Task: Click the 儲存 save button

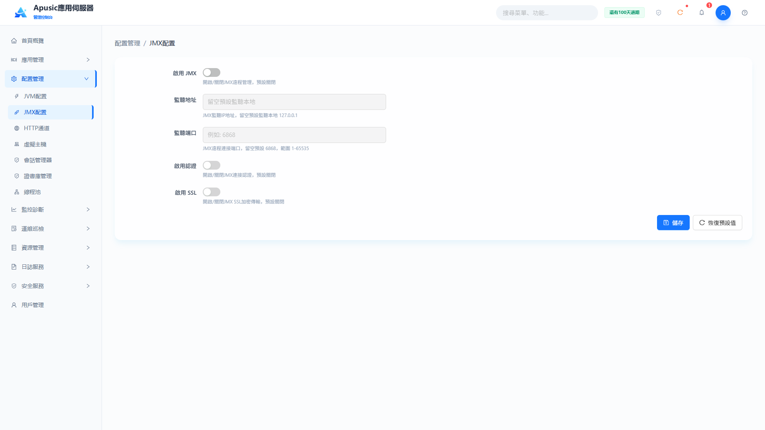Action: [x=673, y=223]
